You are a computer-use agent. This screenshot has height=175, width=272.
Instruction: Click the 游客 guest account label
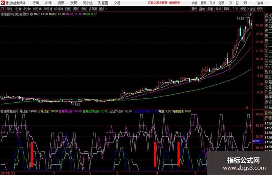[x=260, y=3]
